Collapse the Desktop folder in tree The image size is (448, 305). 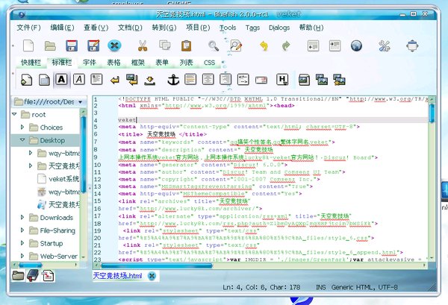click(21, 139)
